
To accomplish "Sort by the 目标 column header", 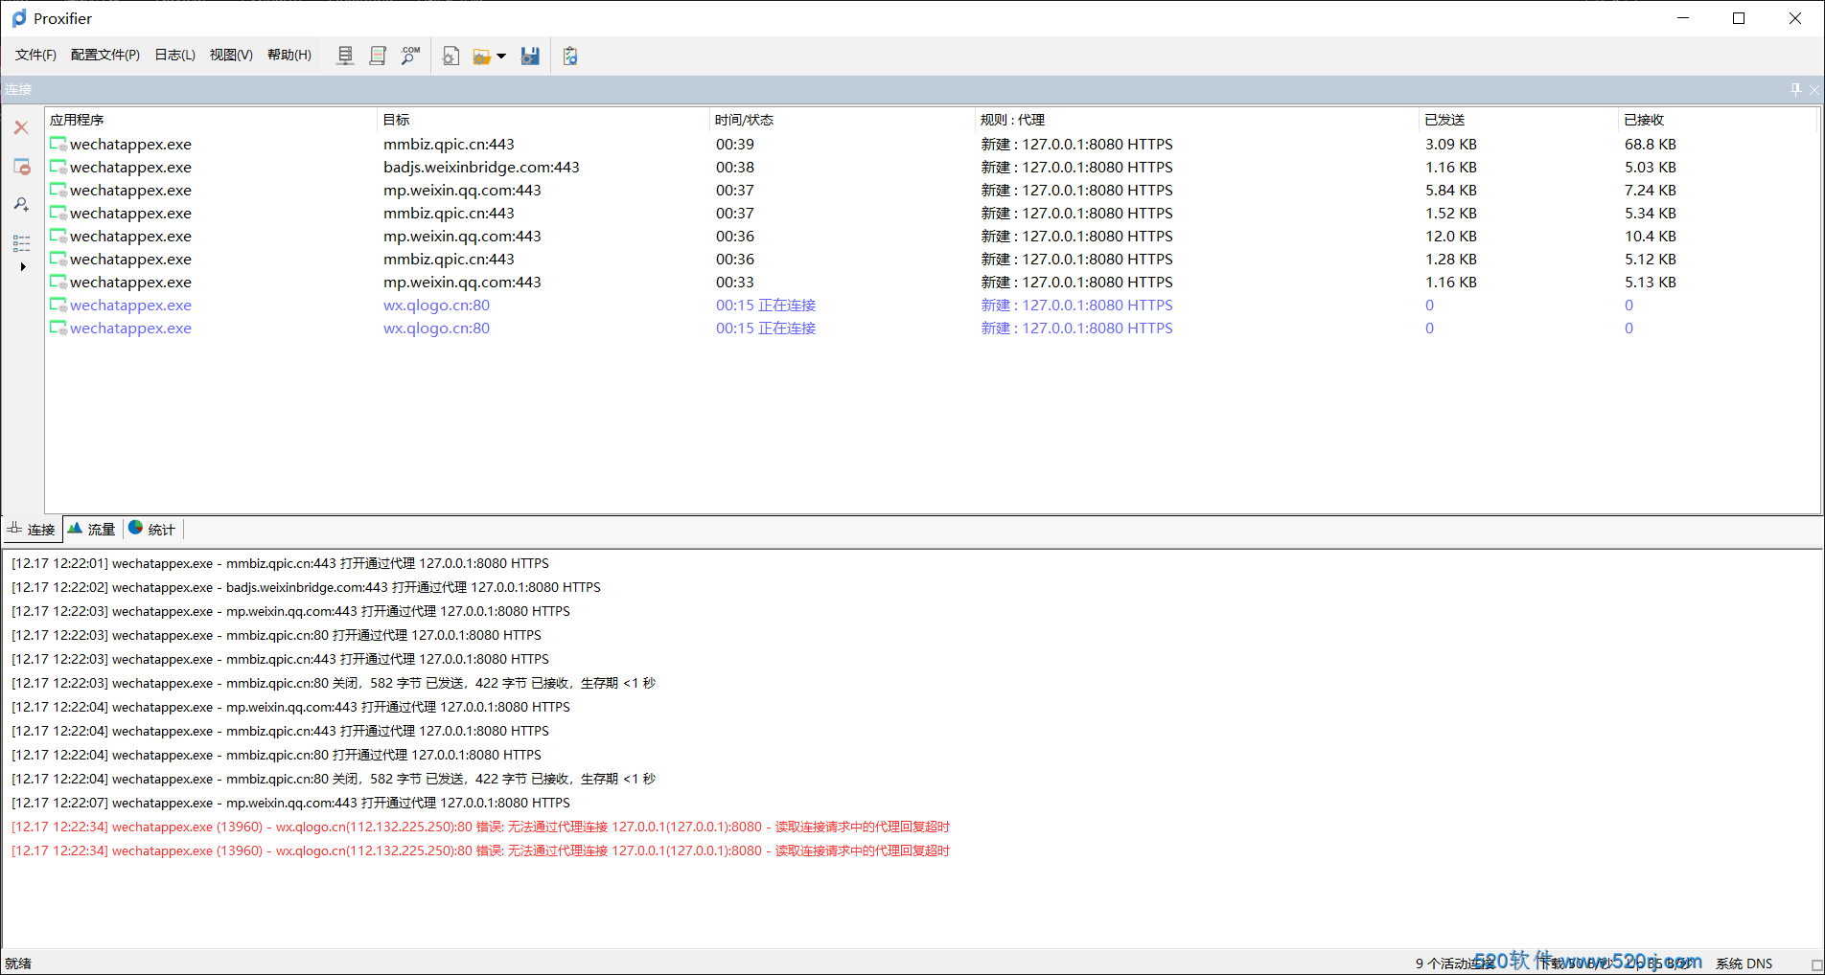I will pyautogui.click(x=543, y=120).
